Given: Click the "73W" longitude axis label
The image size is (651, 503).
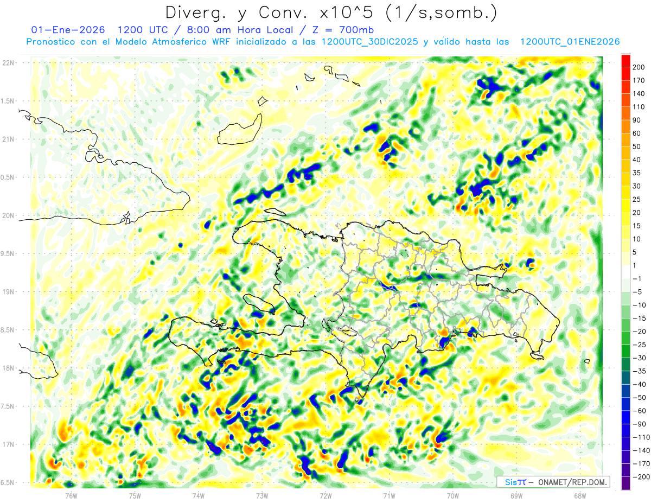Looking at the screenshot, I should [262, 495].
